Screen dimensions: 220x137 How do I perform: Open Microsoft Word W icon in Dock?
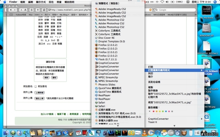coord(112,133)
